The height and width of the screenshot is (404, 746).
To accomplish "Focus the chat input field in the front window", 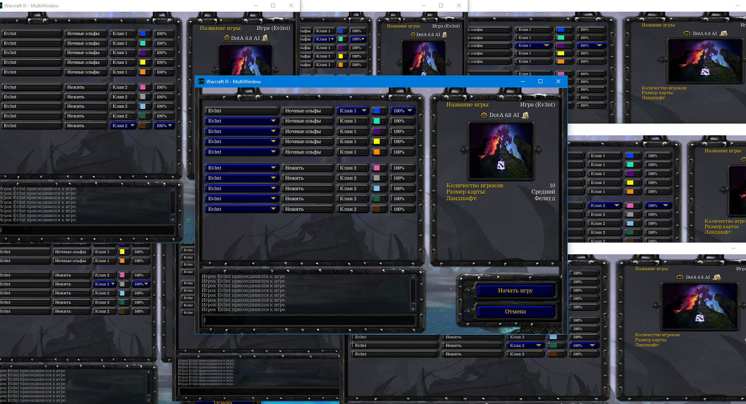I will pos(309,320).
